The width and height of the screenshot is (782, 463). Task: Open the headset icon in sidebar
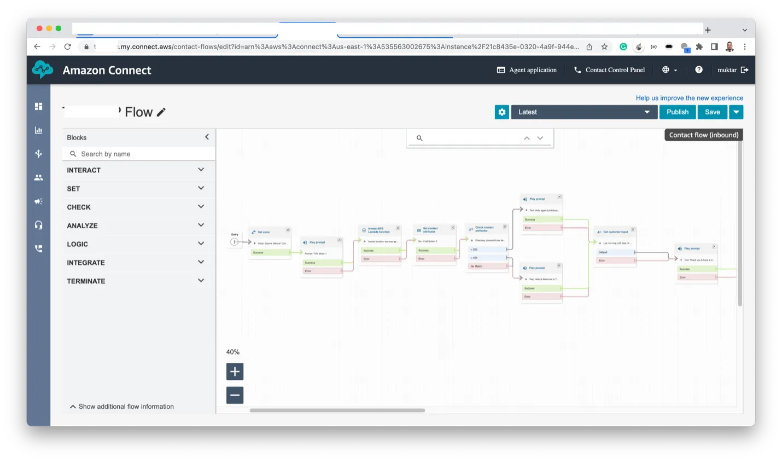click(x=38, y=225)
